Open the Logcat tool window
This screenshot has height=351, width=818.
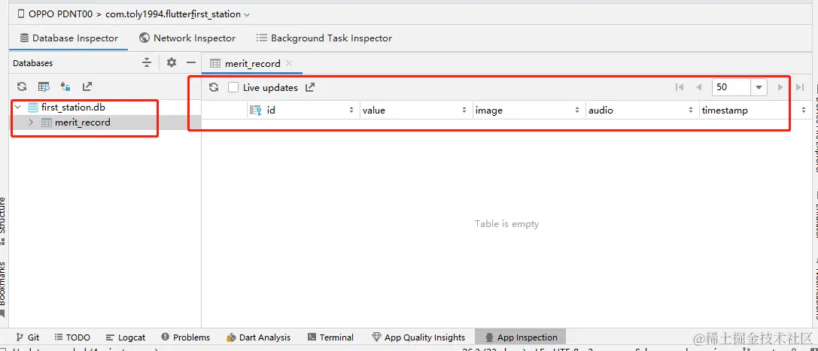tap(126, 337)
